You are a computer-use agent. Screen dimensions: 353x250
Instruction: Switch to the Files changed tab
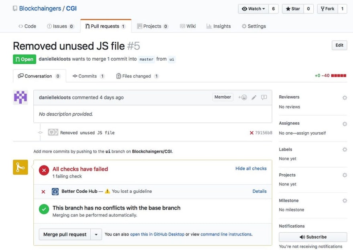pyautogui.click(x=138, y=76)
